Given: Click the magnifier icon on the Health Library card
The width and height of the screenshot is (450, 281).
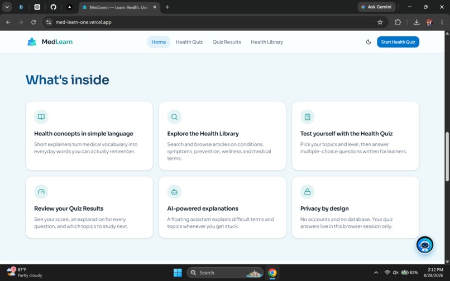Looking at the screenshot, I should coord(174,117).
